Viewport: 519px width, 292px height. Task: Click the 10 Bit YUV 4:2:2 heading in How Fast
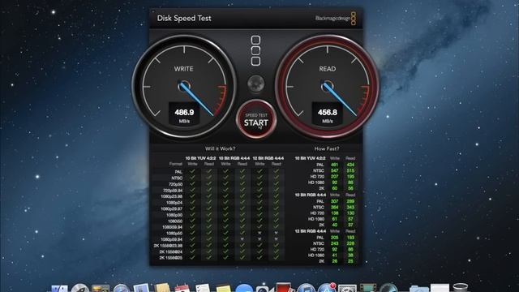310,158
